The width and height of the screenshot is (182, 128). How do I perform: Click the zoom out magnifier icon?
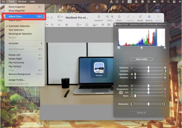pos(108,17)
